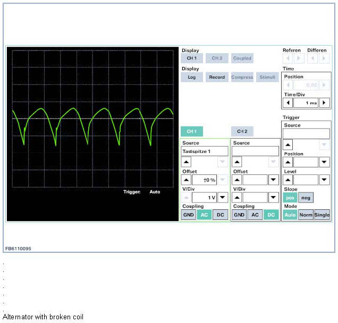Select the CH 2 settings tab
The width and height of the screenshot is (338, 323).
tap(242, 131)
